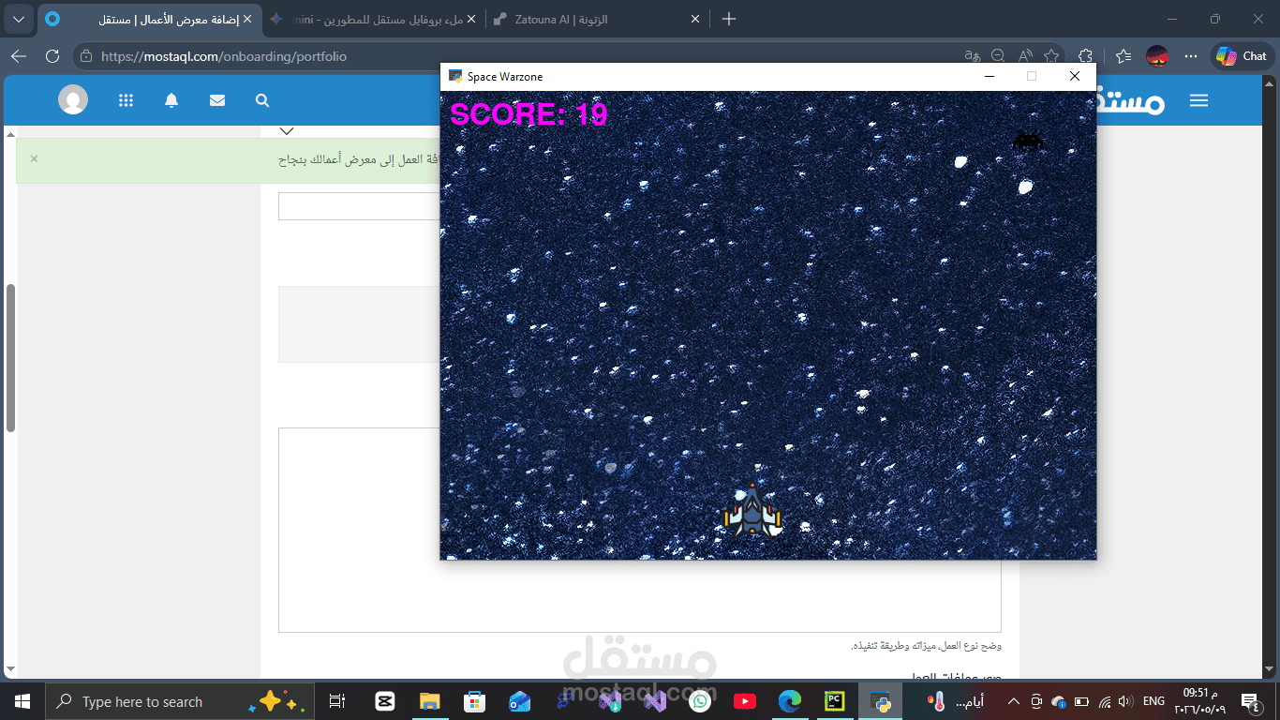The image size is (1280, 720).
Task: Open the taskbar clock and calendar
Action: (x=1201, y=701)
